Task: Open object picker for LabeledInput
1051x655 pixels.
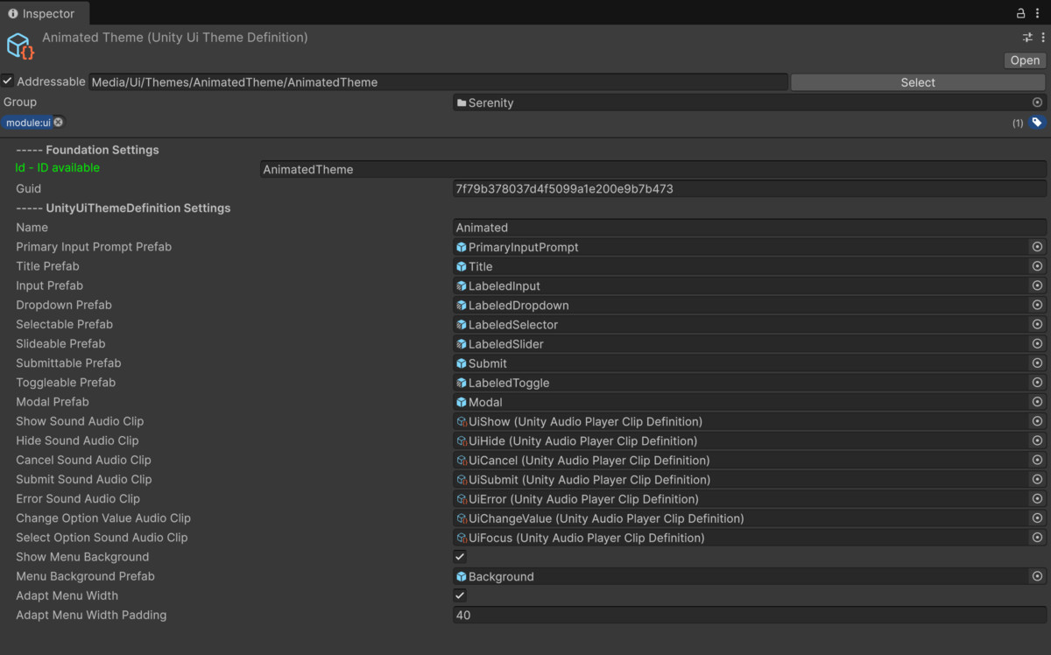Action: pos(1038,285)
